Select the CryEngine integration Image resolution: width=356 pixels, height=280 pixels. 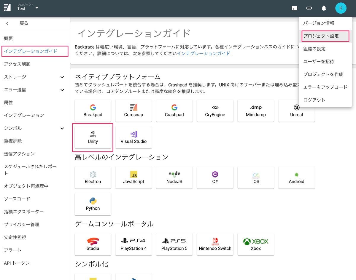[215, 111]
